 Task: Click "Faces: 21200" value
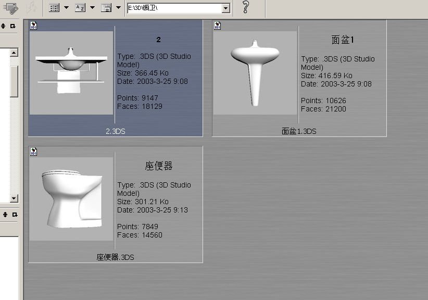(323, 109)
